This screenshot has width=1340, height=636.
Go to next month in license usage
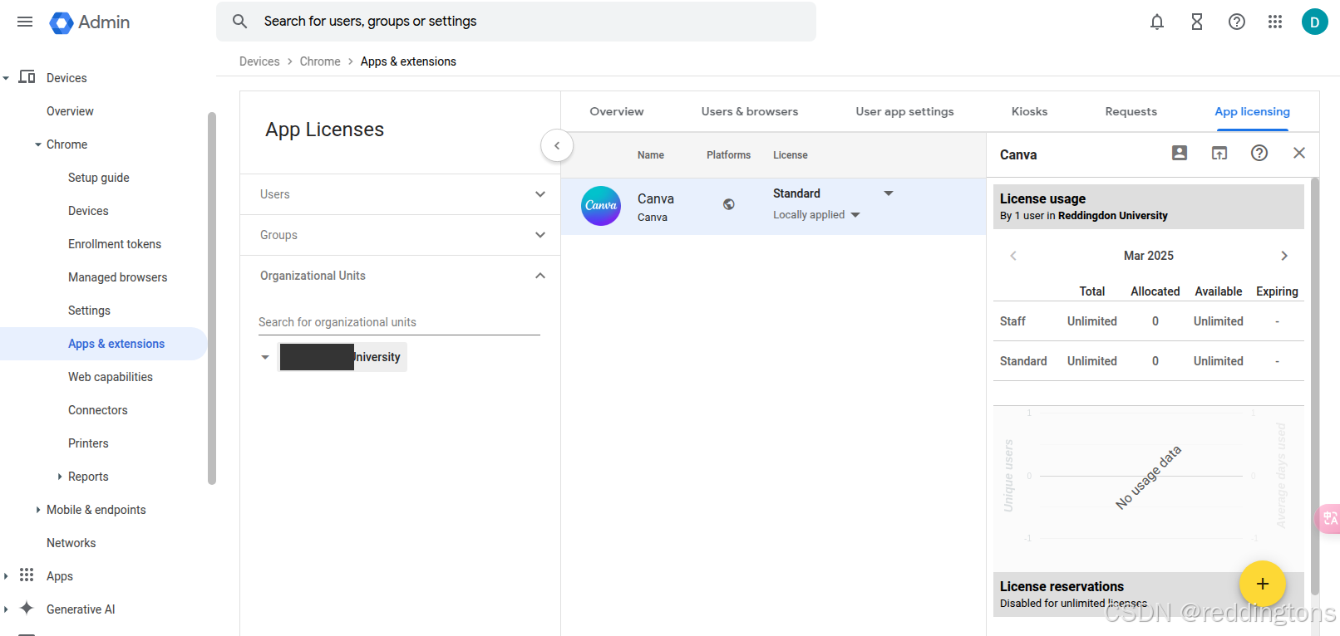pyautogui.click(x=1284, y=256)
